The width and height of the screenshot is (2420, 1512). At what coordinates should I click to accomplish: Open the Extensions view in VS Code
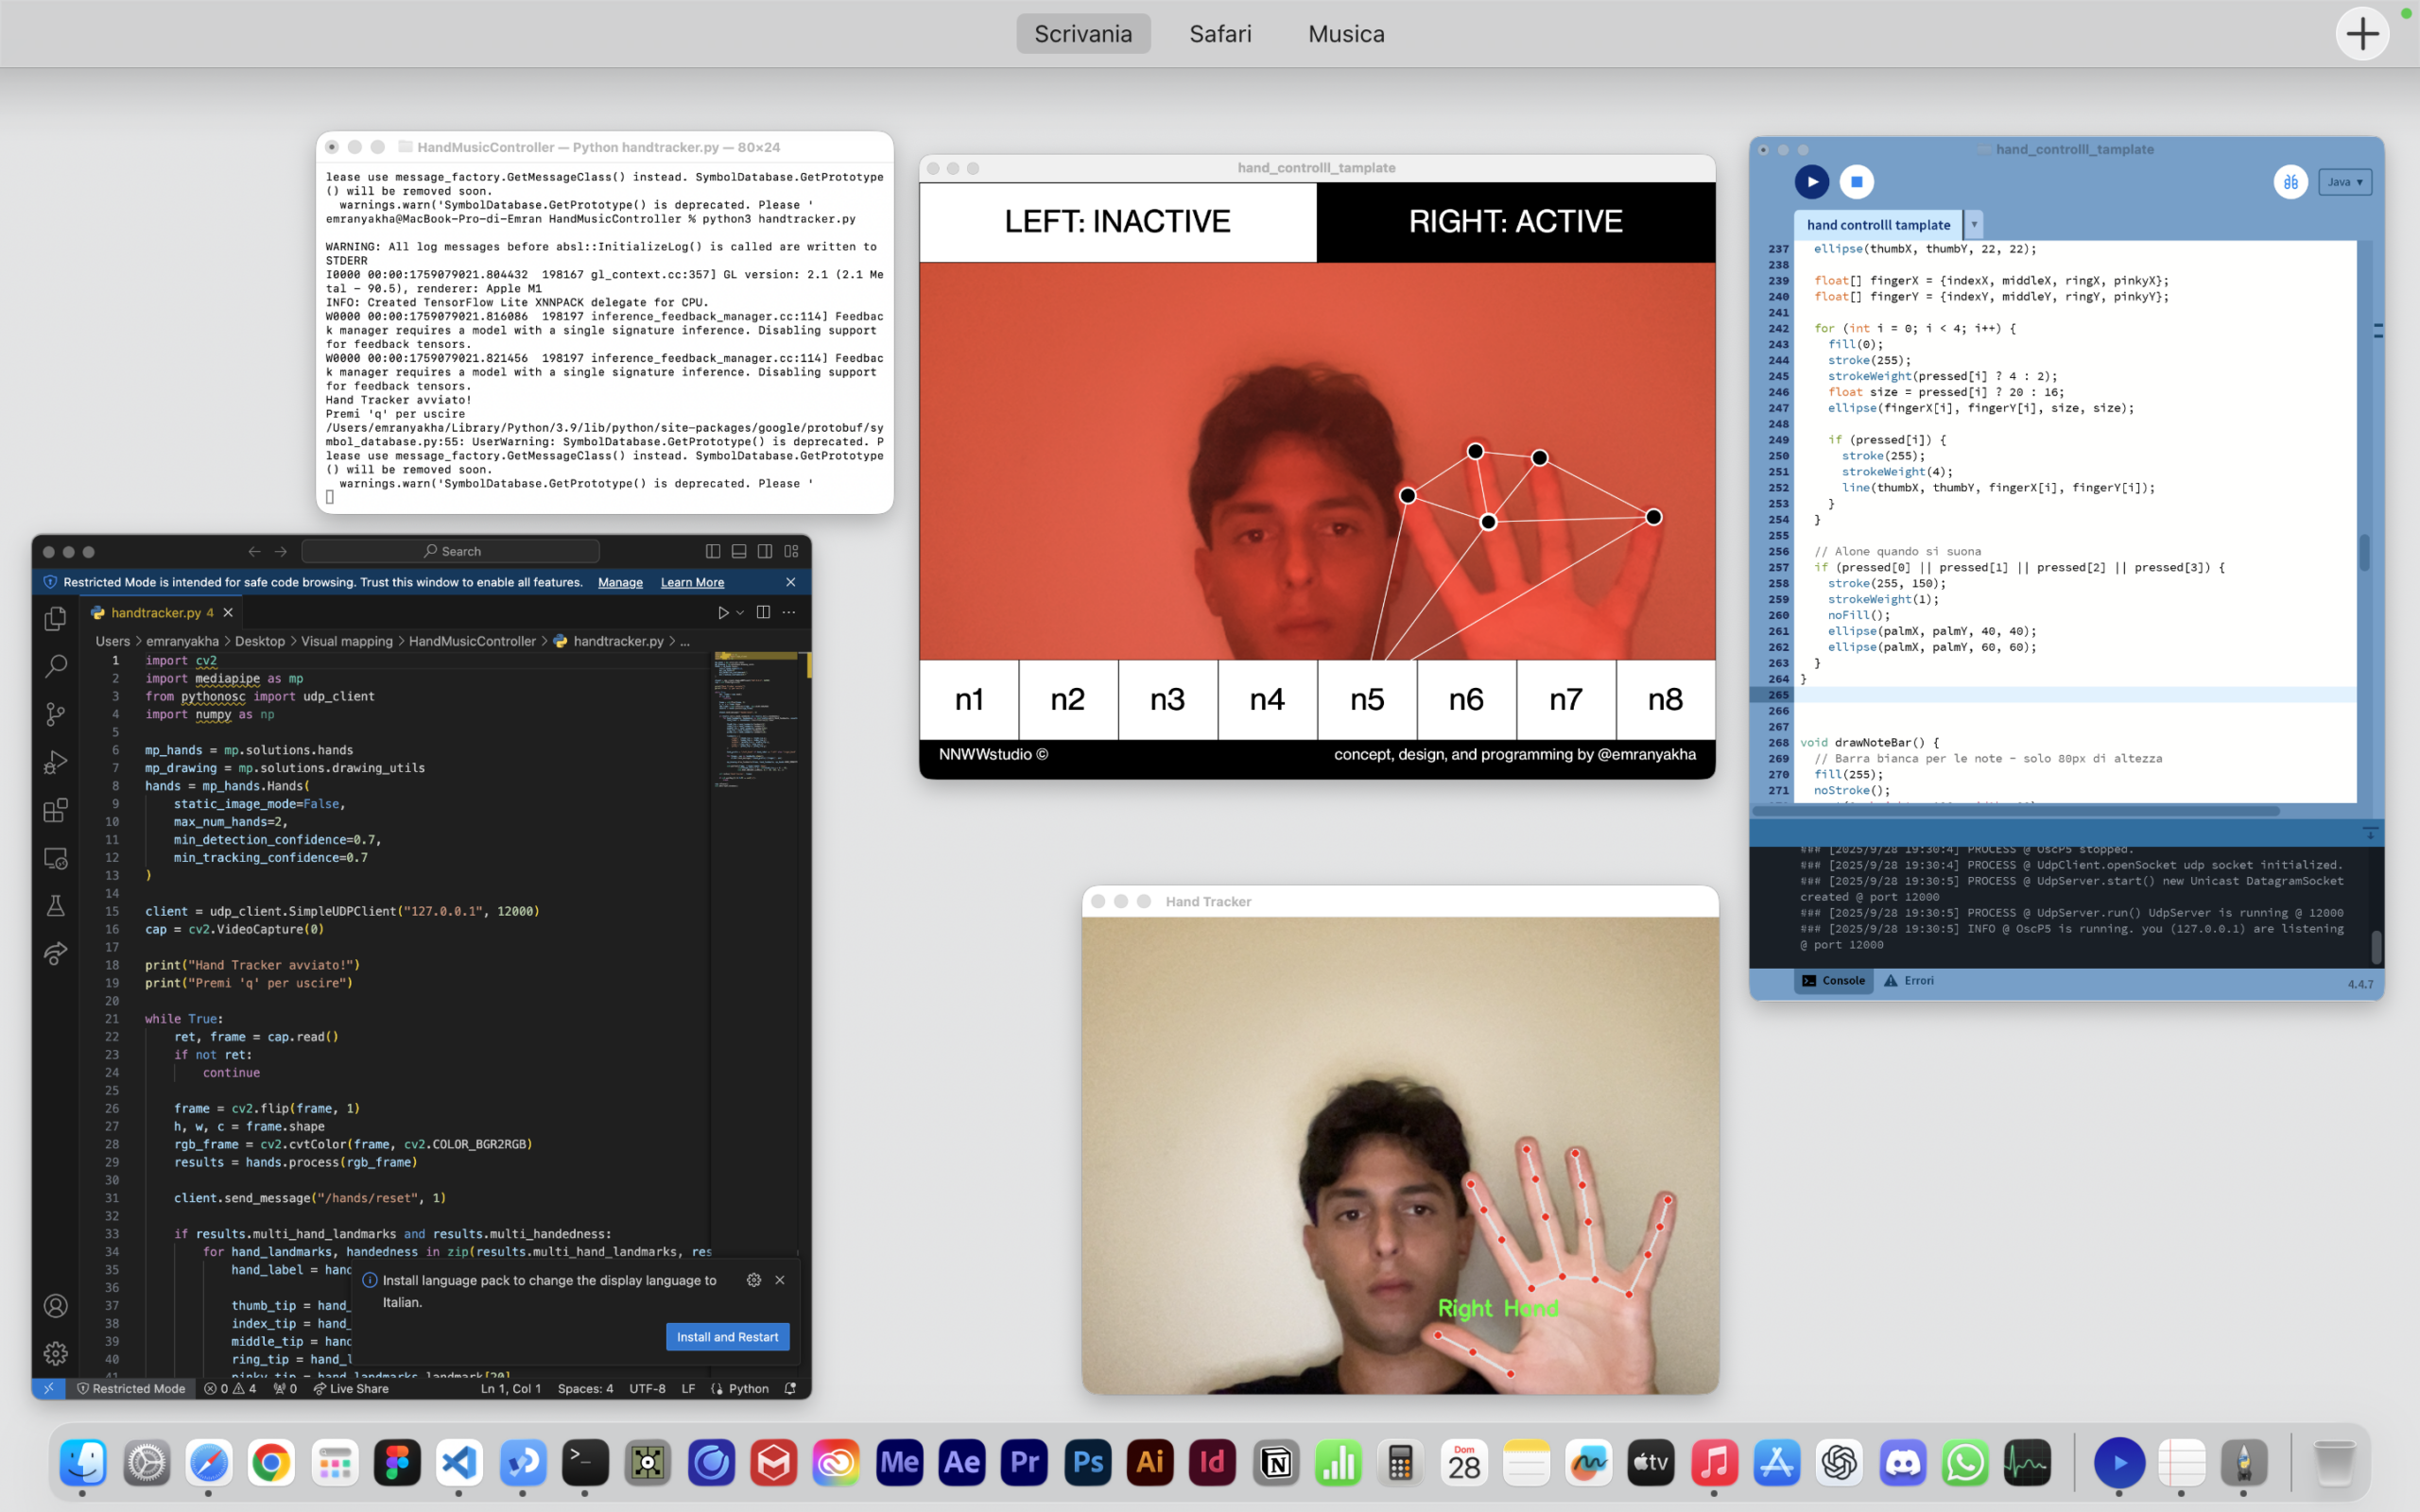(x=56, y=810)
